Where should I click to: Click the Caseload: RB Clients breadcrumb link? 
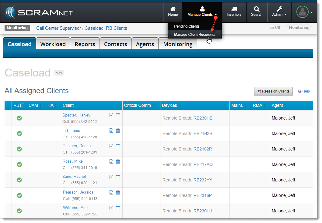[106, 28]
